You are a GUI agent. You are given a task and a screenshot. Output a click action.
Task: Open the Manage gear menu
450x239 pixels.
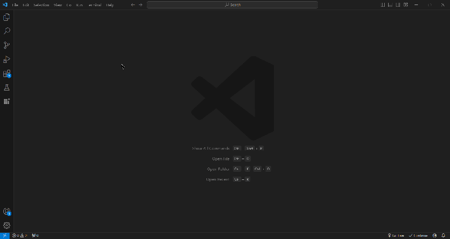pyautogui.click(x=7, y=226)
